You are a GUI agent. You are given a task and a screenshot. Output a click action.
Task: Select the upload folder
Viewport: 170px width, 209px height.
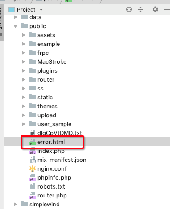point(47,115)
